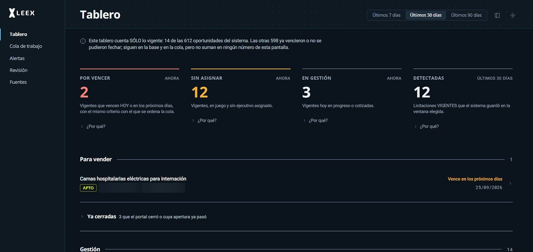Expand ¿Por qué? under Detectadas
This screenshot has width=533, height=252.
[x=427, y=126]
